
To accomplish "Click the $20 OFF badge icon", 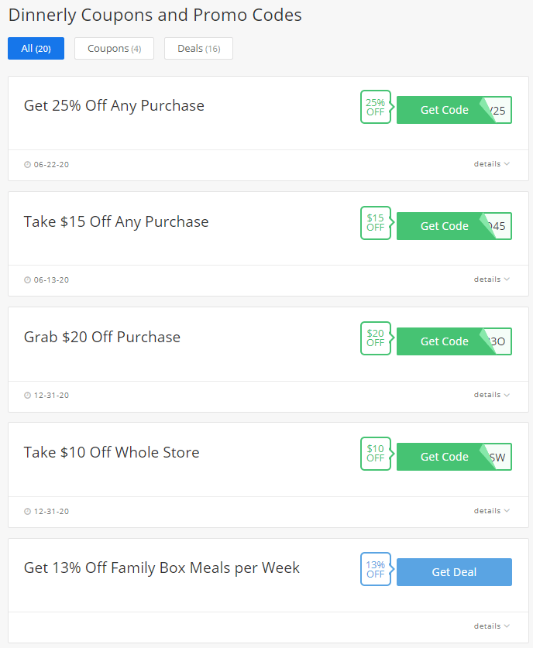I will pos(377,338).
